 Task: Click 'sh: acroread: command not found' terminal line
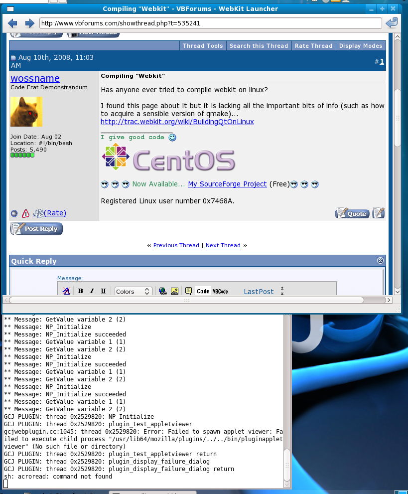pos(58,477)
